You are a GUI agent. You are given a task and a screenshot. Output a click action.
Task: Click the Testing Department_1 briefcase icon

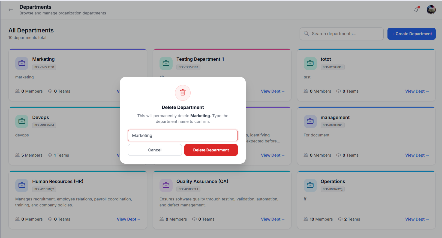coord(166,63)
